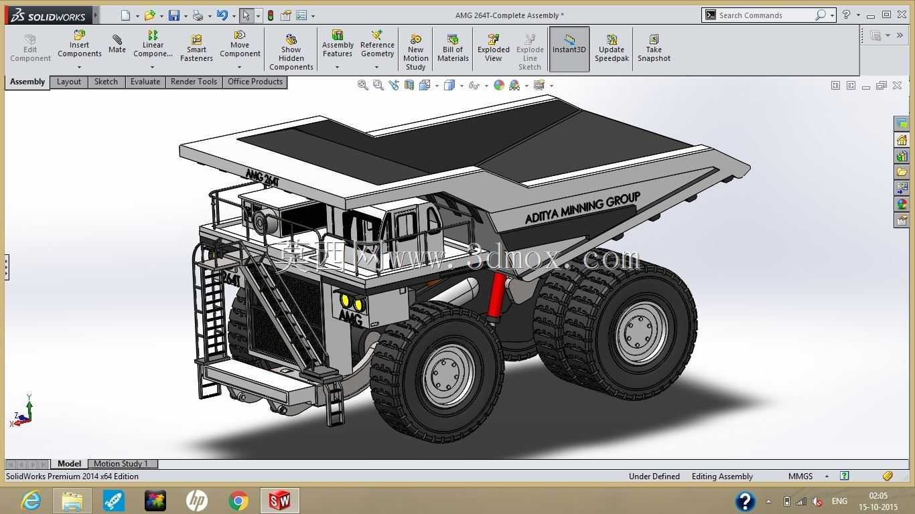Select the Mate tool
915x514 pixels.
117,44
